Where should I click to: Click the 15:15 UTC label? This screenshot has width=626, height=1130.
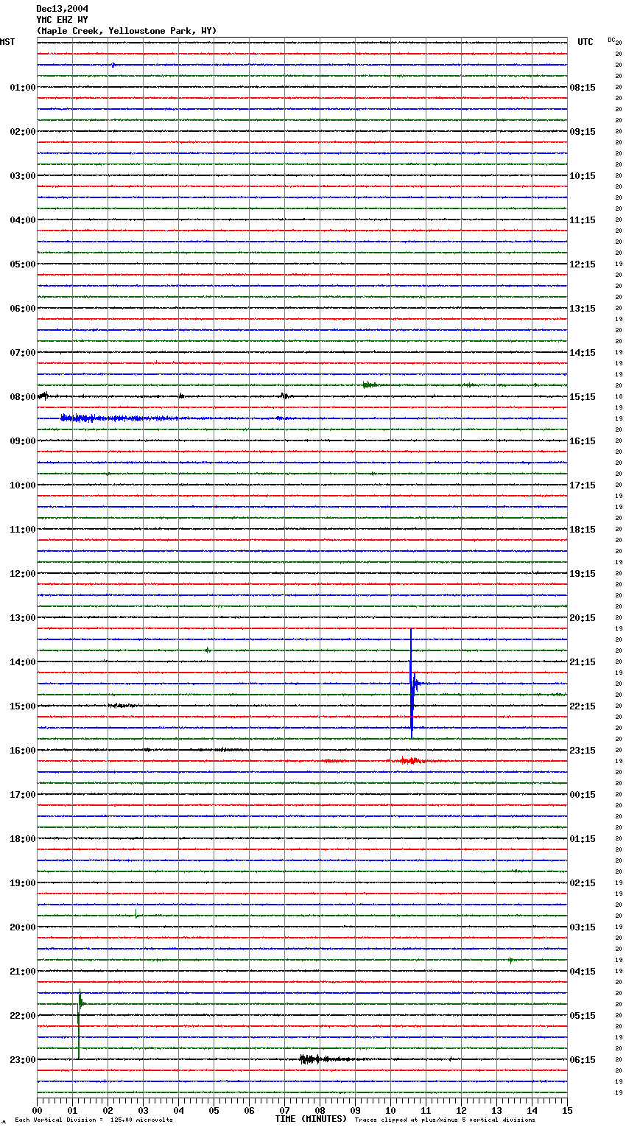point(583,397)
